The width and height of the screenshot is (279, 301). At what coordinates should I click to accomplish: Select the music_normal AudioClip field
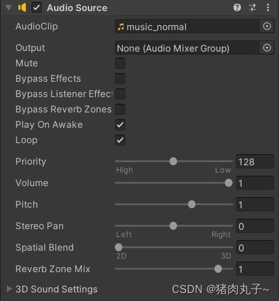(x=187, y=26)
